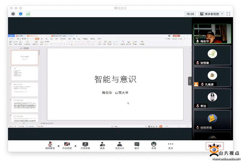This screenshot has width=241, height=161.
Task: Open the 聊天 chat panel
Action: coord(137,146)
